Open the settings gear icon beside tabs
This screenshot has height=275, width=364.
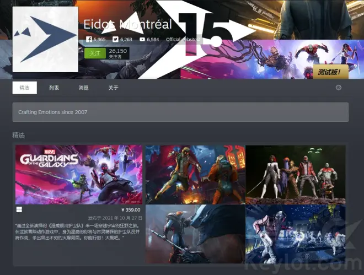coord(339,88)
